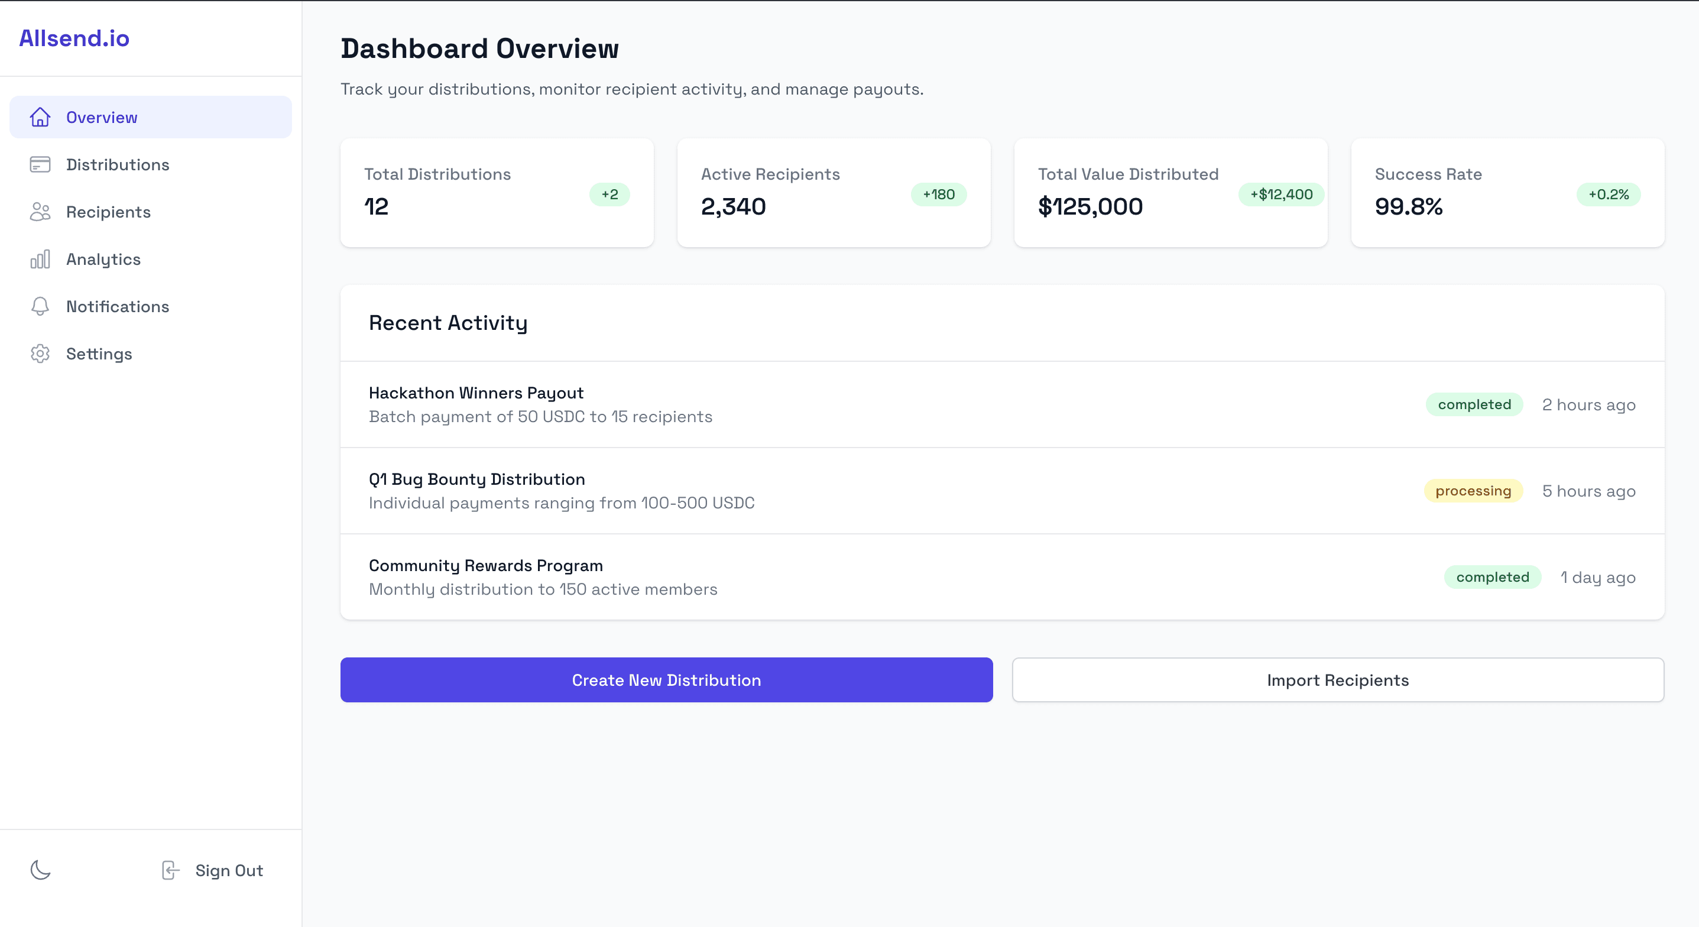This screenshot has width=1699, height=927.
Task: Open the Success Rate card
Action: 1507,193
